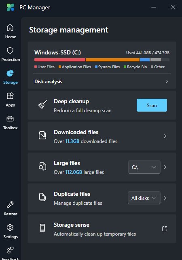The image size is (182, 260).
Task: Open the Restore wrench icon
Action: (x=10, y=205)
